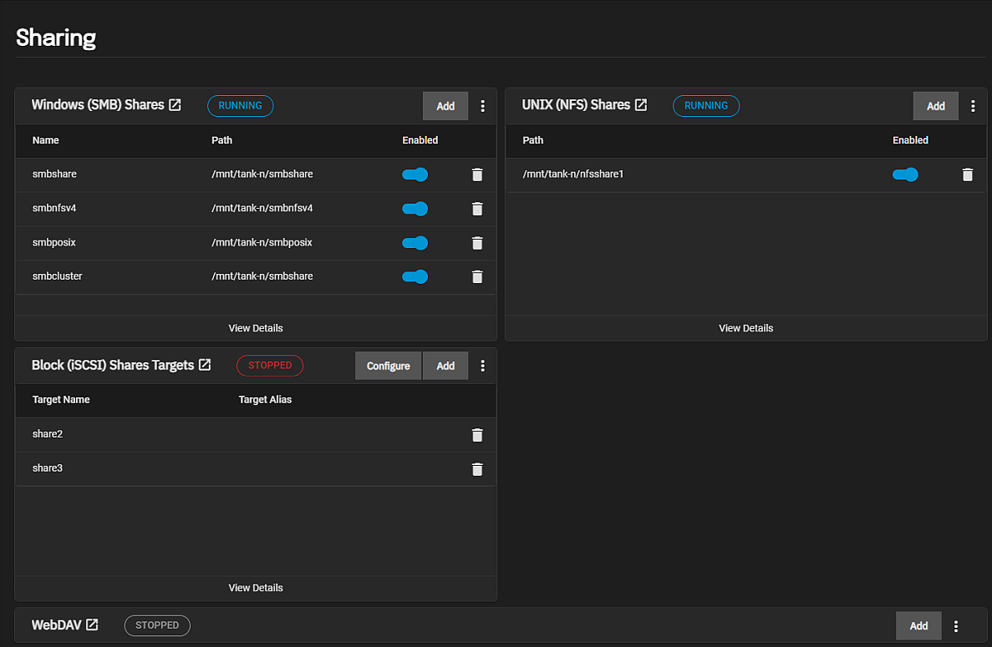Open WebDAV external link icon
The width and height of the screenshot is (992, 647).
pyautogui.click(x=92, y=624)
